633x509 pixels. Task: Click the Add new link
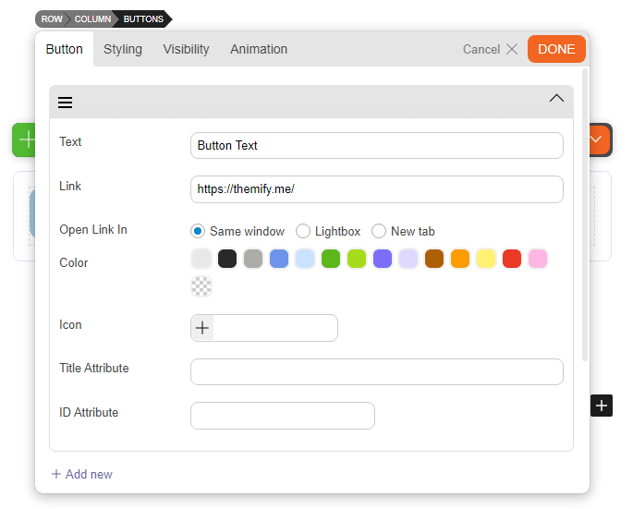tap(82, 474)
